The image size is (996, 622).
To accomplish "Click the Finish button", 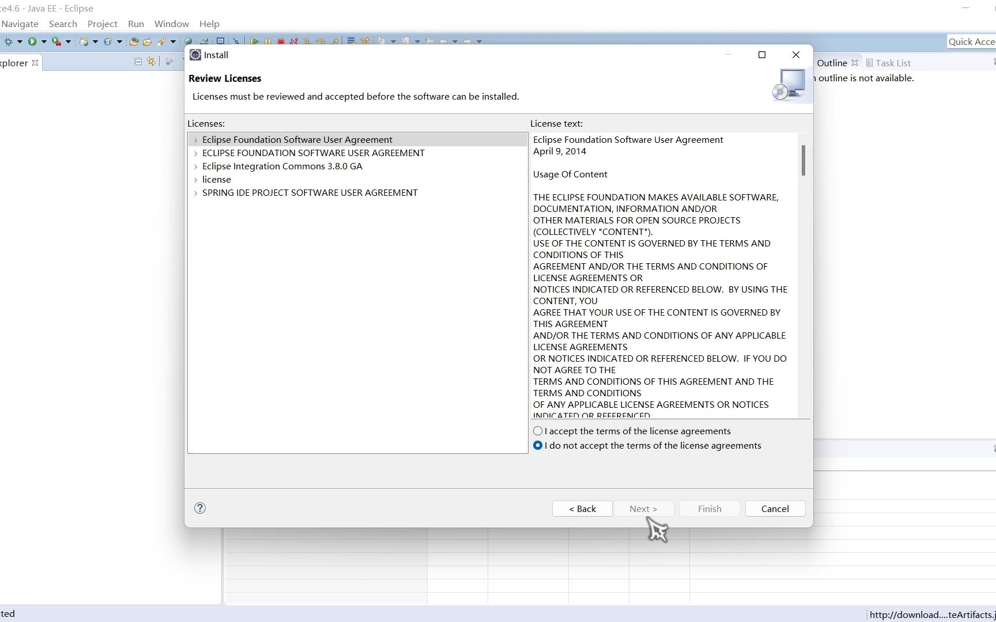I will click(x=710, y=509).
